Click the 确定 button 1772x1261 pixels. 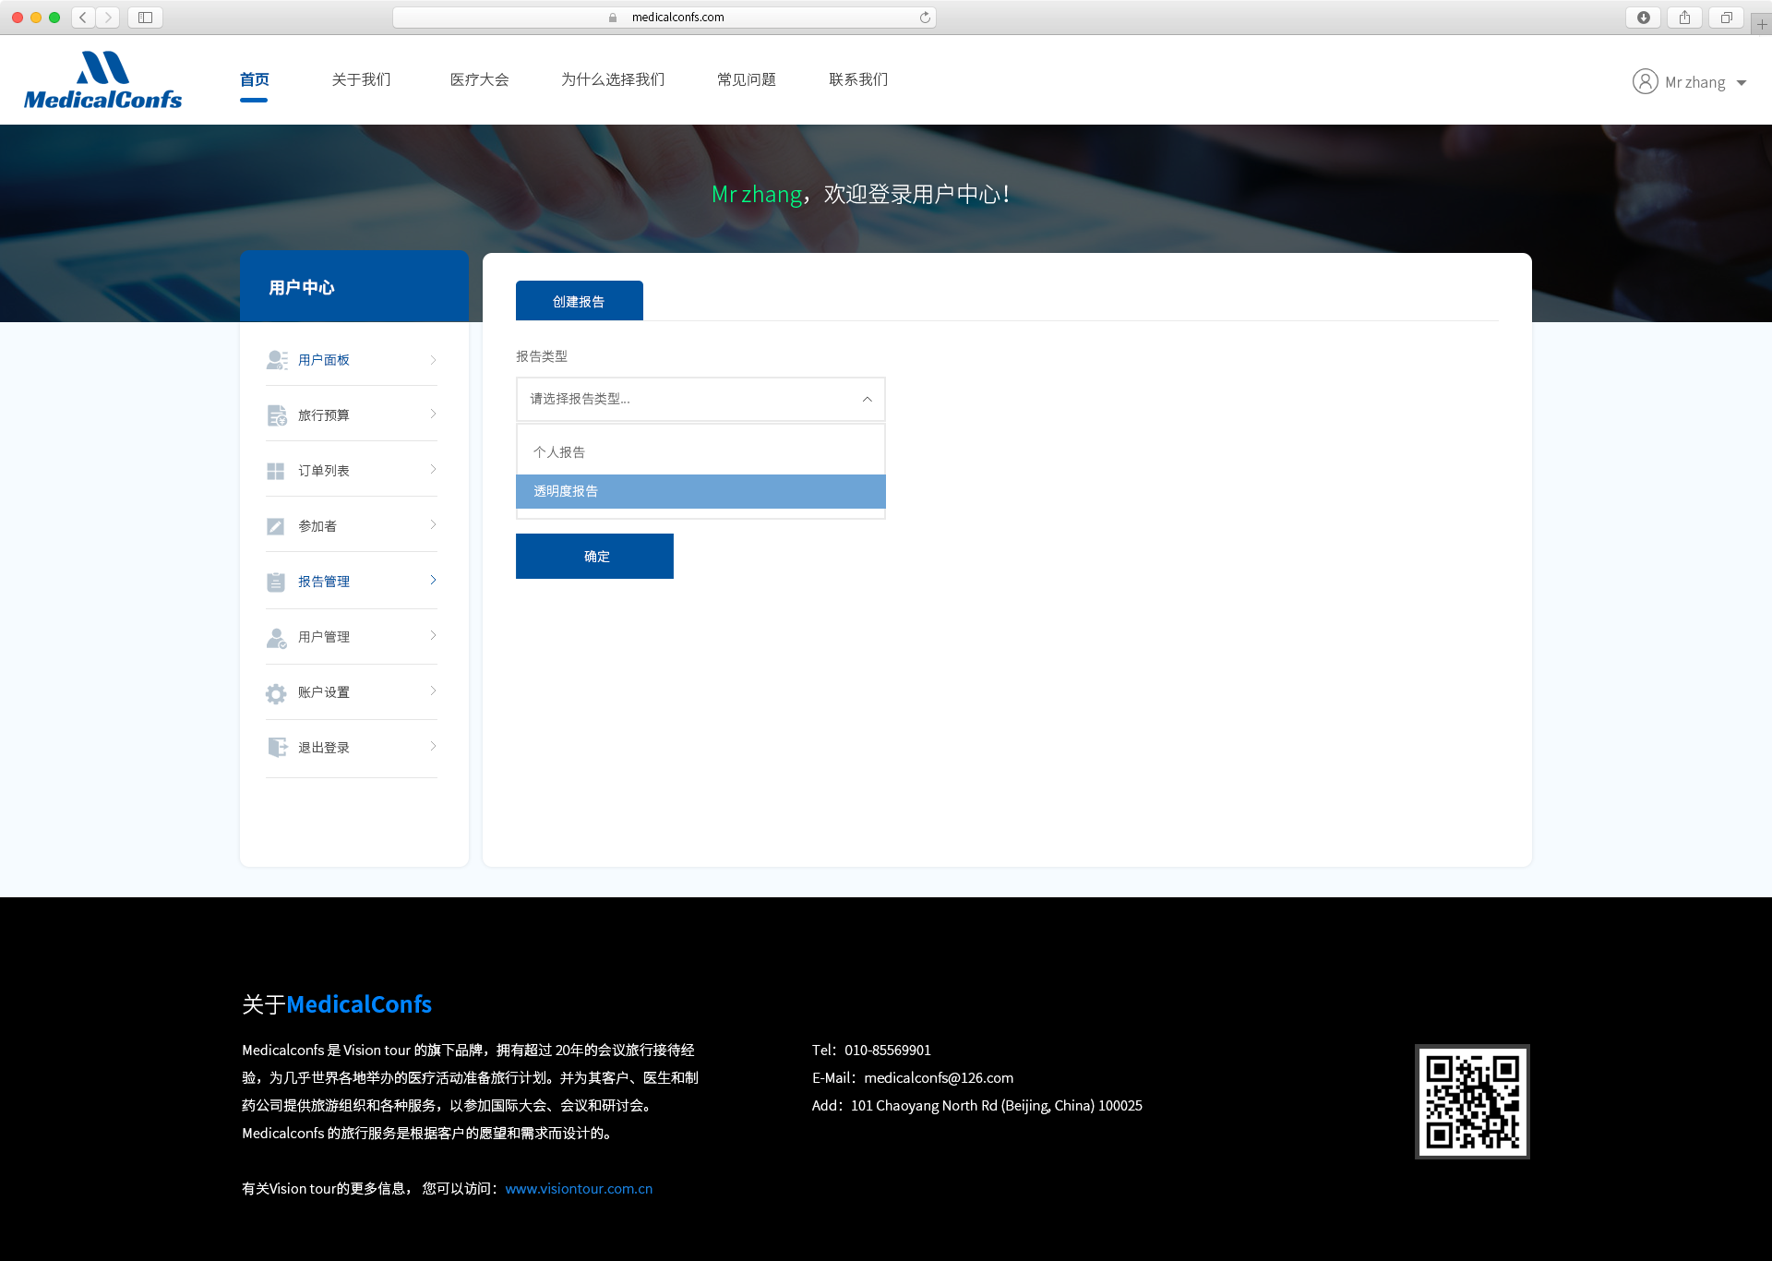pos(594,556)
